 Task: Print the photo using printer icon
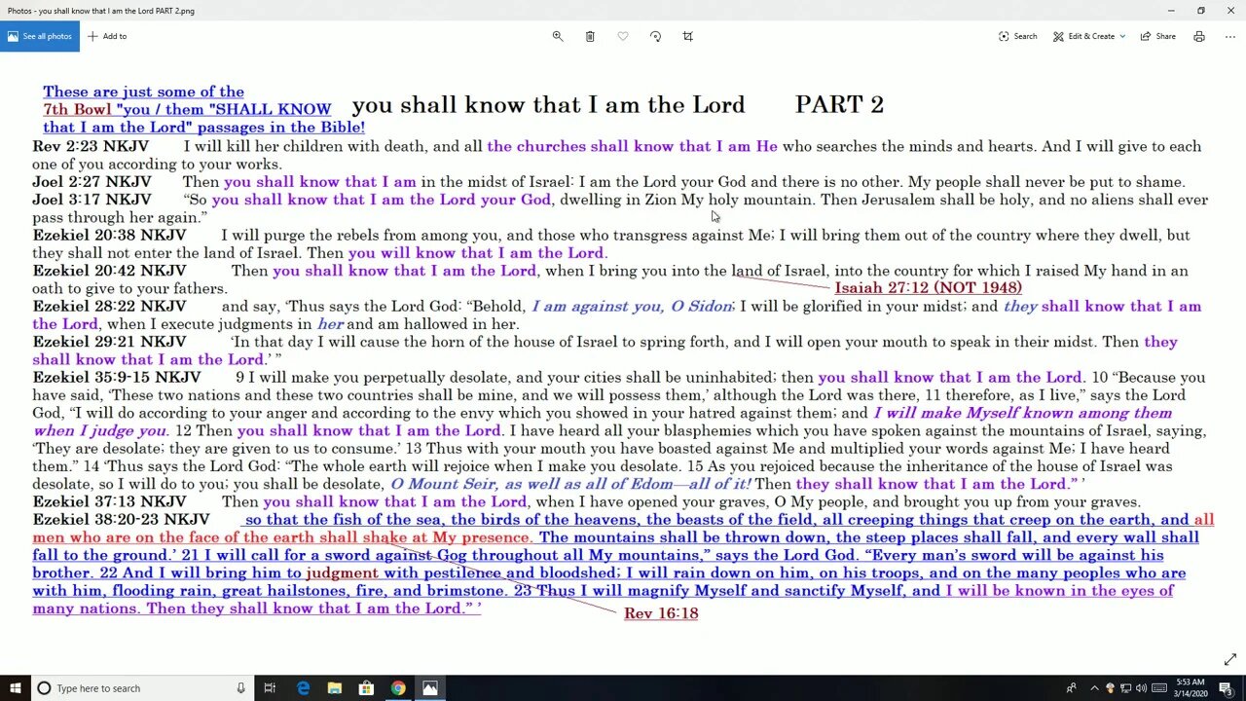coord(1199,36)
